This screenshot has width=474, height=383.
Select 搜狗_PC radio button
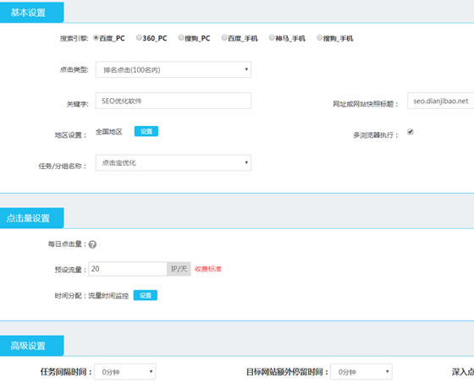(181, 37)
